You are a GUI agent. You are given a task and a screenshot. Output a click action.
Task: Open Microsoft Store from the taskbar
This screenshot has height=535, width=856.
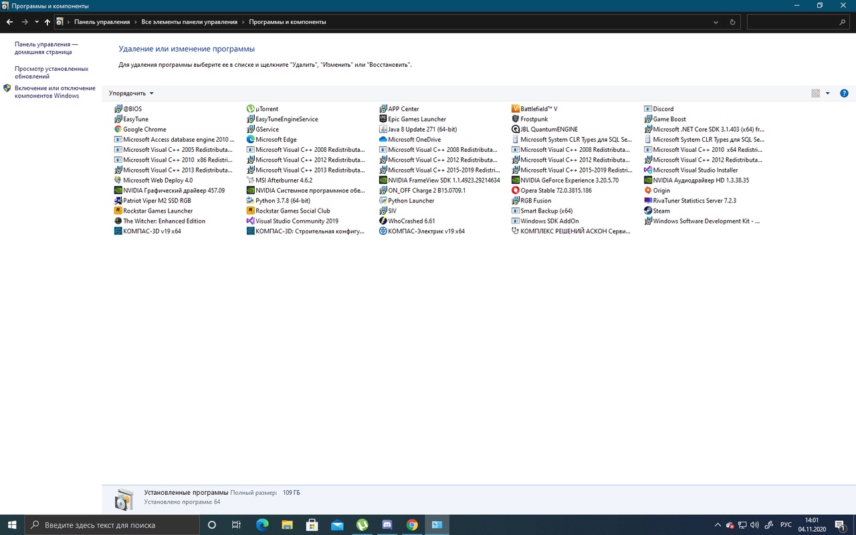pyautogui.click(x=312, y=525)
